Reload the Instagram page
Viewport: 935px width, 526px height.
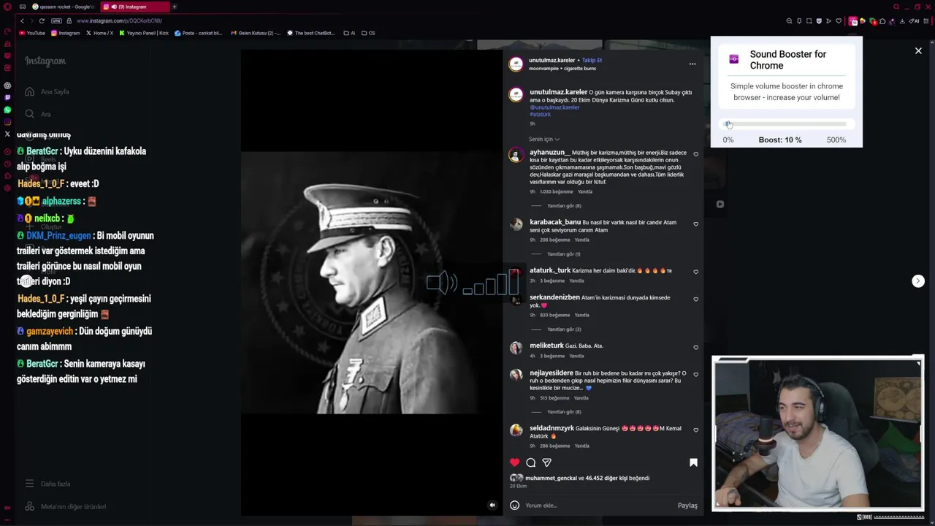click(42, 20)
